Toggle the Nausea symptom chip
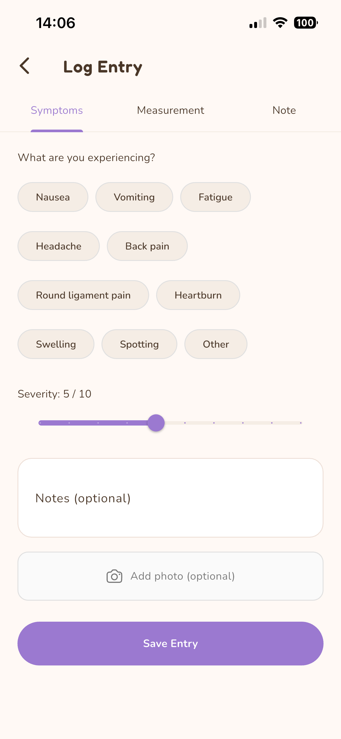Viewport: 341px width, 739px height. (53, 197)
